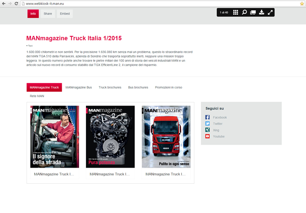The width and height of the screenshot is (306, 213).
Task: Click the Xing icon
Action: click(x=207, y=130)
